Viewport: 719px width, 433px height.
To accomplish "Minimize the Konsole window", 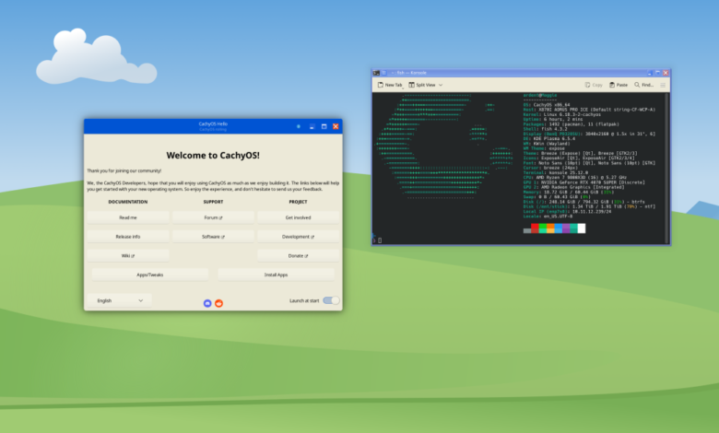I will point(650,73).
